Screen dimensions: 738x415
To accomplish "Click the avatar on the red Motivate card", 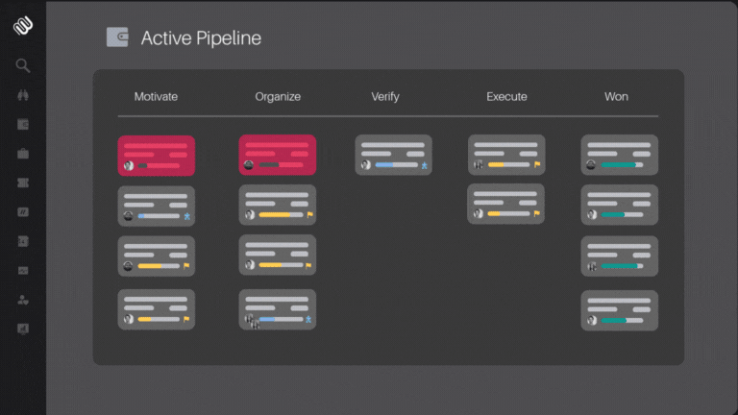I will pyautogui.click(x=129, y=165).
